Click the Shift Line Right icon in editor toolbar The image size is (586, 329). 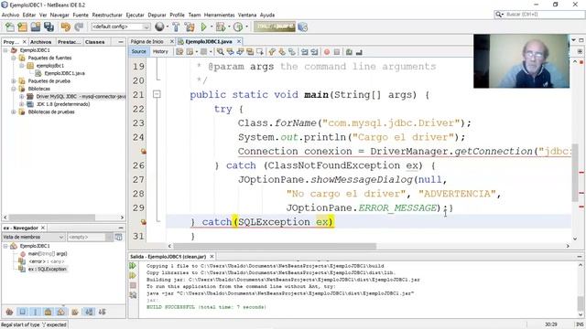click(x=314, y=52)
